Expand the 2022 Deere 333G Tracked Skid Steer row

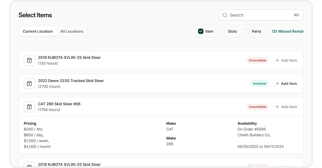tap(161, 83)
